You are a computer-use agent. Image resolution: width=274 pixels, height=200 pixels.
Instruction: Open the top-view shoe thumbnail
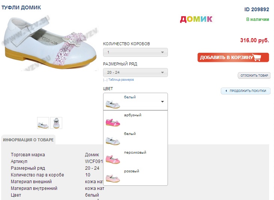(x=56, y=123)
